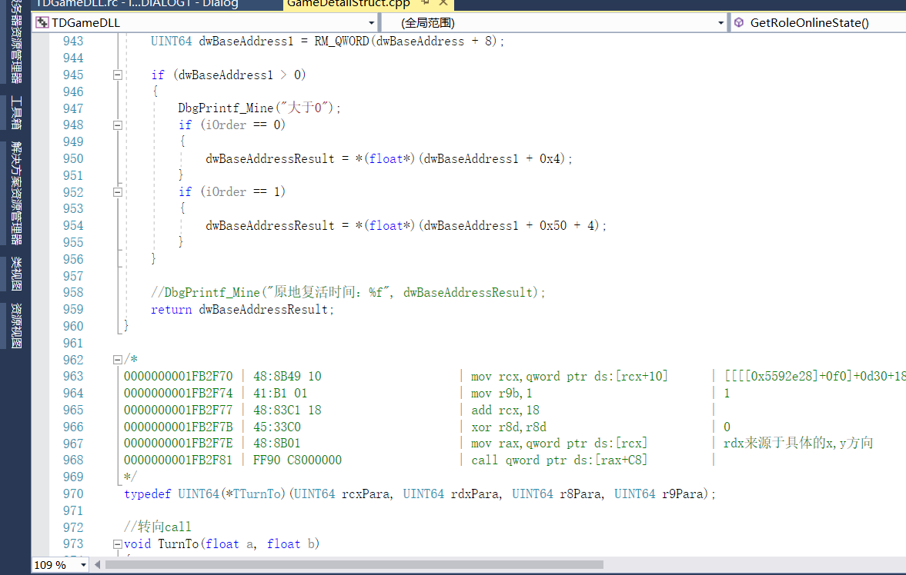Viewport: 906px width, 575px height.
Task: Open the 类视图 side panel
Action: (15, 274)
